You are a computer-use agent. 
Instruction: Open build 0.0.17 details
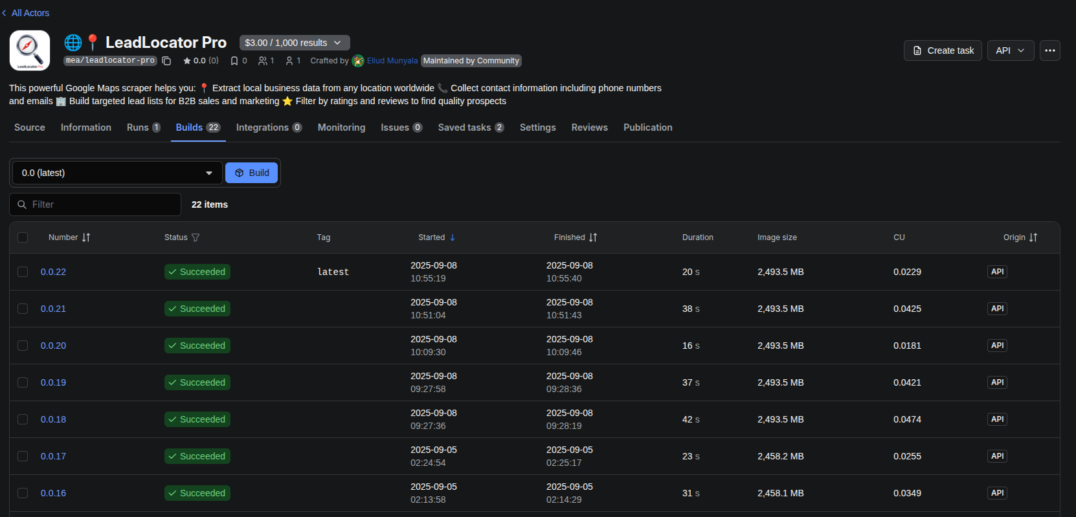tap(53, 456)
